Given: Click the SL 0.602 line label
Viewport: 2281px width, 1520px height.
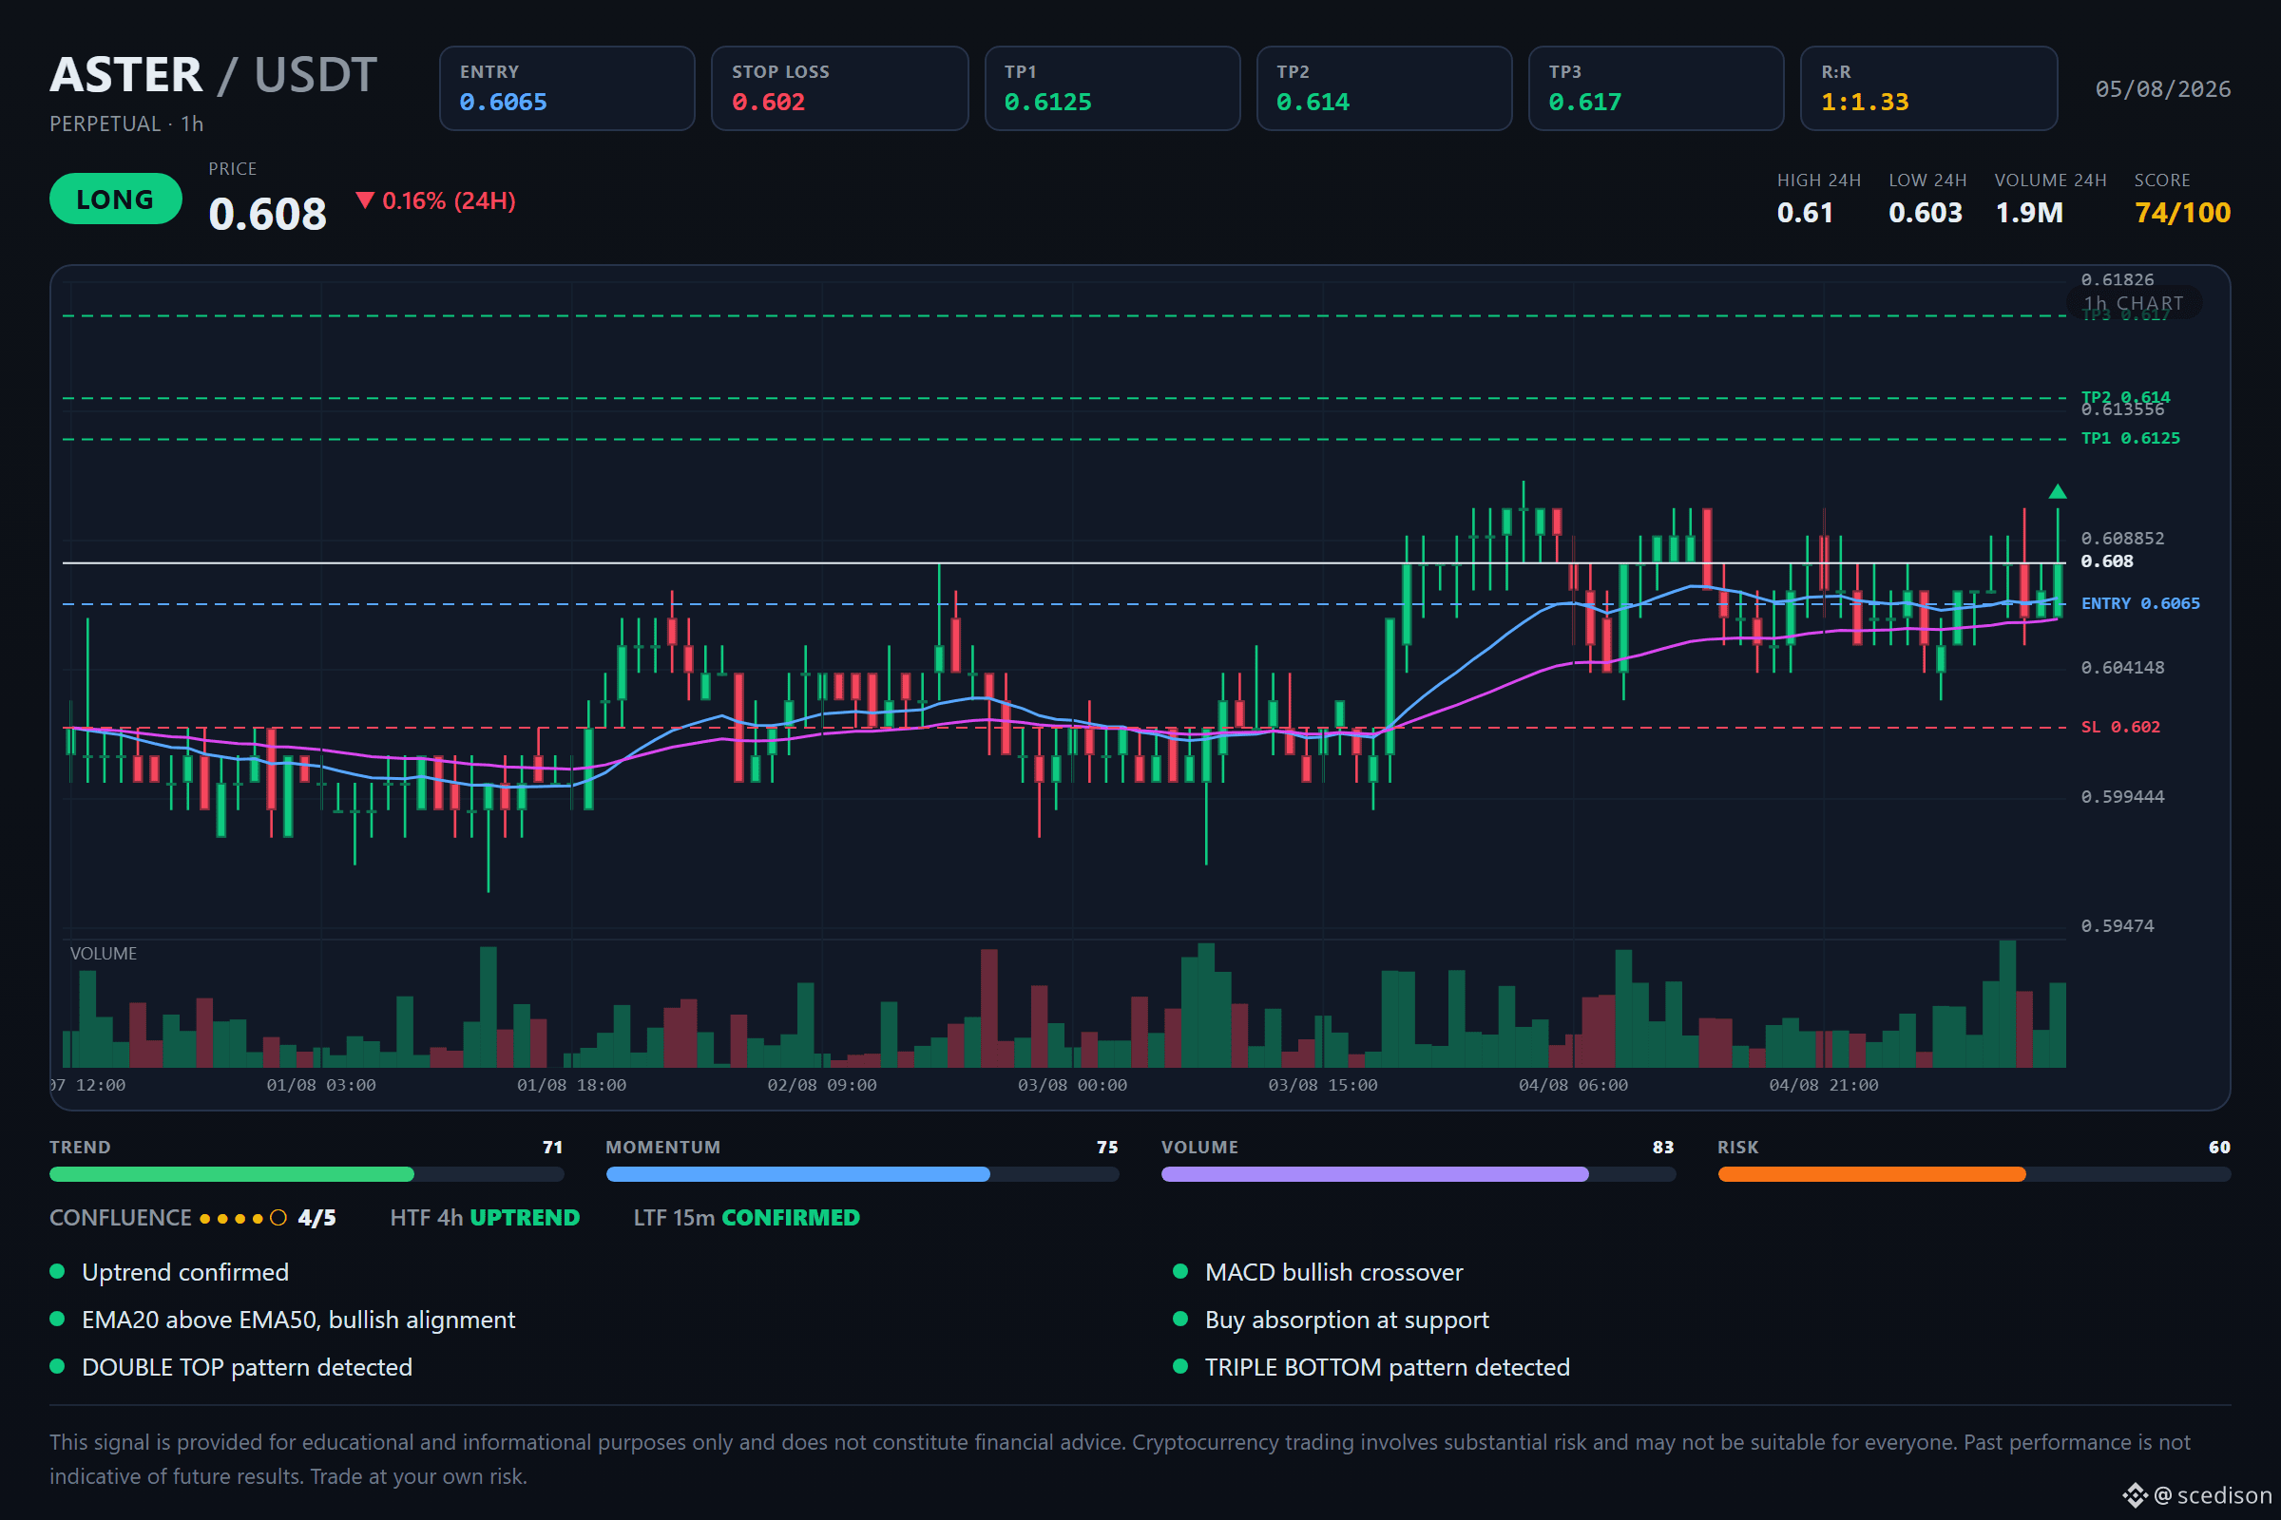Looking at the screenshot, I should point(2121,727).
